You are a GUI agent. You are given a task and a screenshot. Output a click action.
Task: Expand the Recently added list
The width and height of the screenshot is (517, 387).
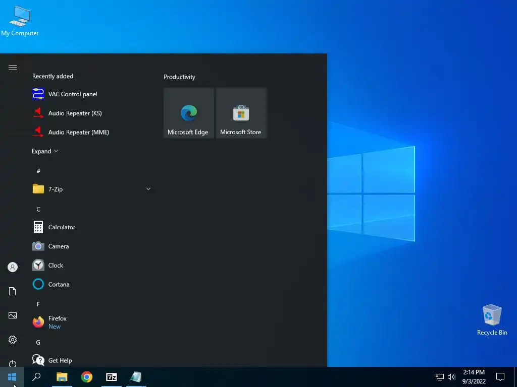45,151
